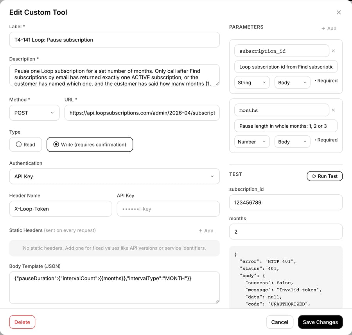Open the String type dropdown for subscription_id
352x335 pixels.
coord(252,83)
